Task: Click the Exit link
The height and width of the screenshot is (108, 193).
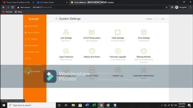Action: pos(163,19)
